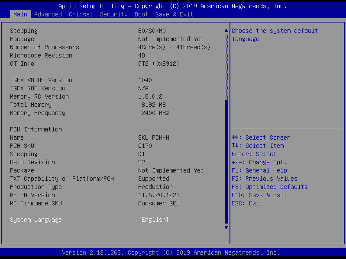Click the F2: Previous Values entry
Screen dimensions: 346x259
(x=265, y=179)
